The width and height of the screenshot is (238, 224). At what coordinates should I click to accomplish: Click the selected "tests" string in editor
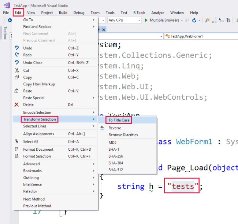pos(183,186)
